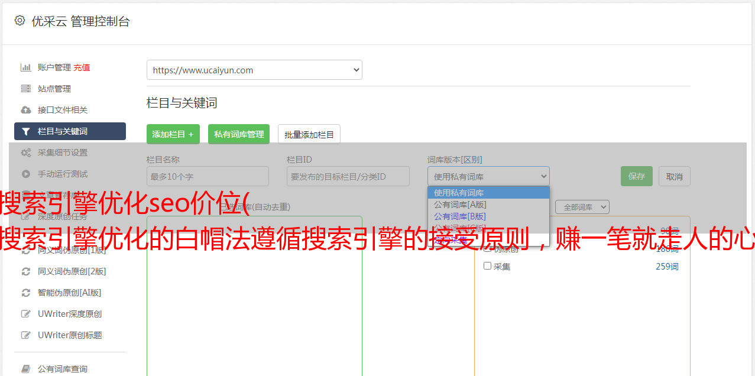This screenshot has height=376, width=755.
Task: Open 站点管理 via its server icon
Action: pos(26,89)
